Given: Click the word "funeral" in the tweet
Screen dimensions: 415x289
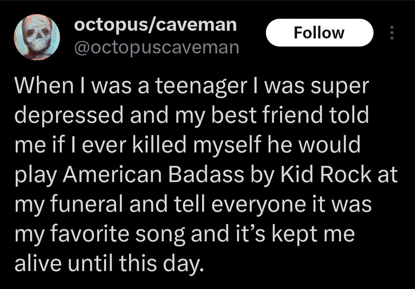Looking at the screenshot, I should pyautogui.click(x=86, y=204).
